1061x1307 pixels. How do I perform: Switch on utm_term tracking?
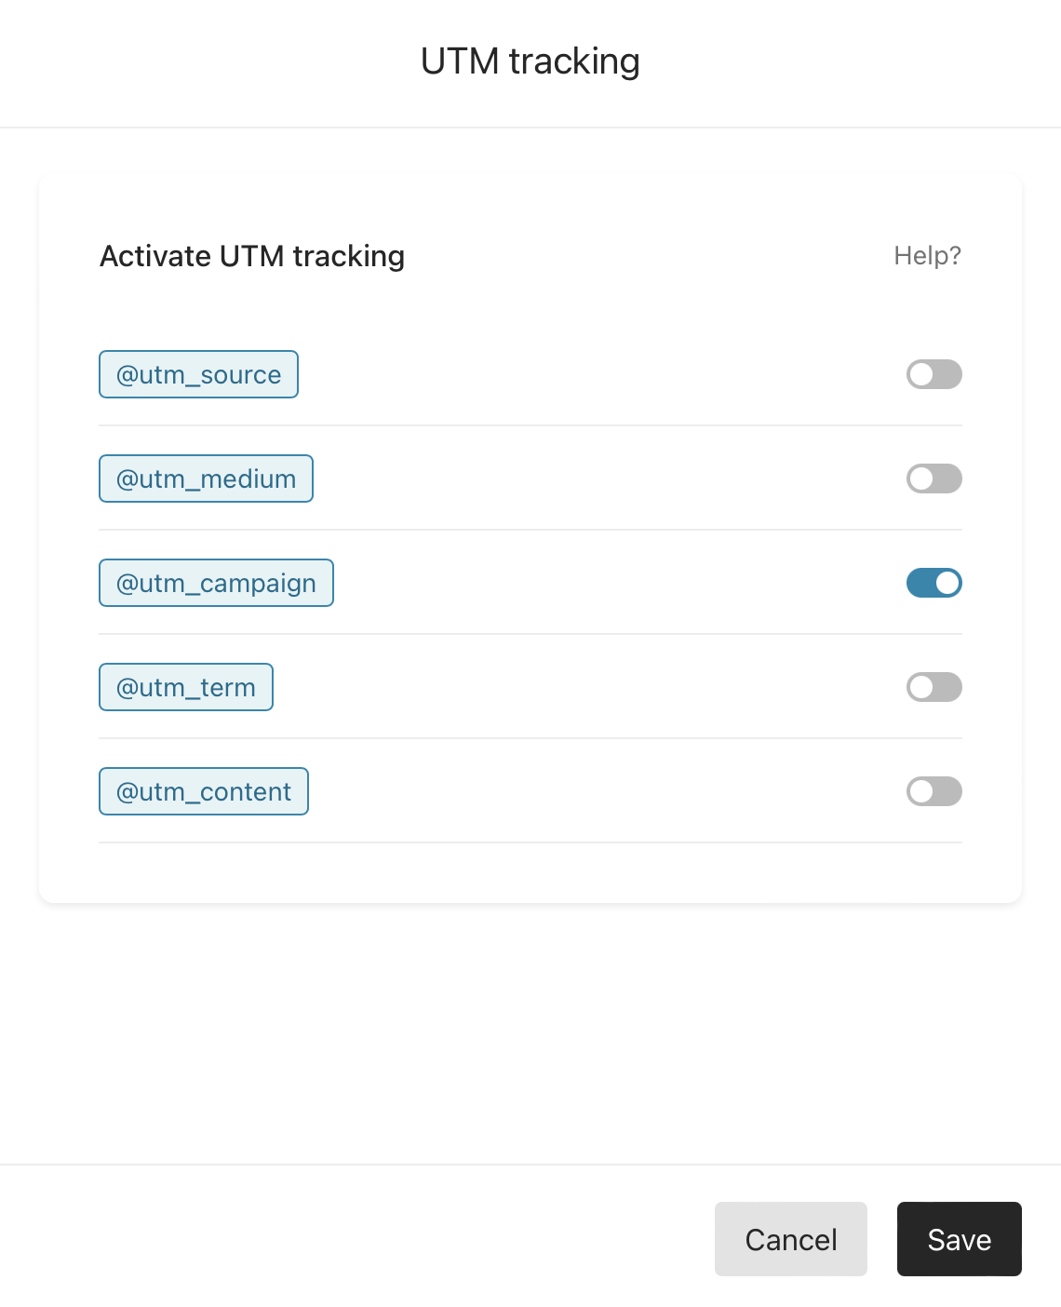[x=933, y=687]
